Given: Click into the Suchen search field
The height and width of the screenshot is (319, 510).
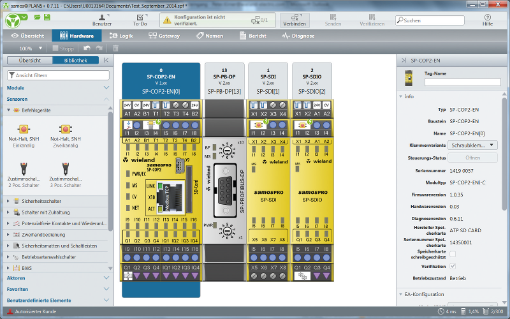Looking at the screenshot, I should [x=430, y=20].
